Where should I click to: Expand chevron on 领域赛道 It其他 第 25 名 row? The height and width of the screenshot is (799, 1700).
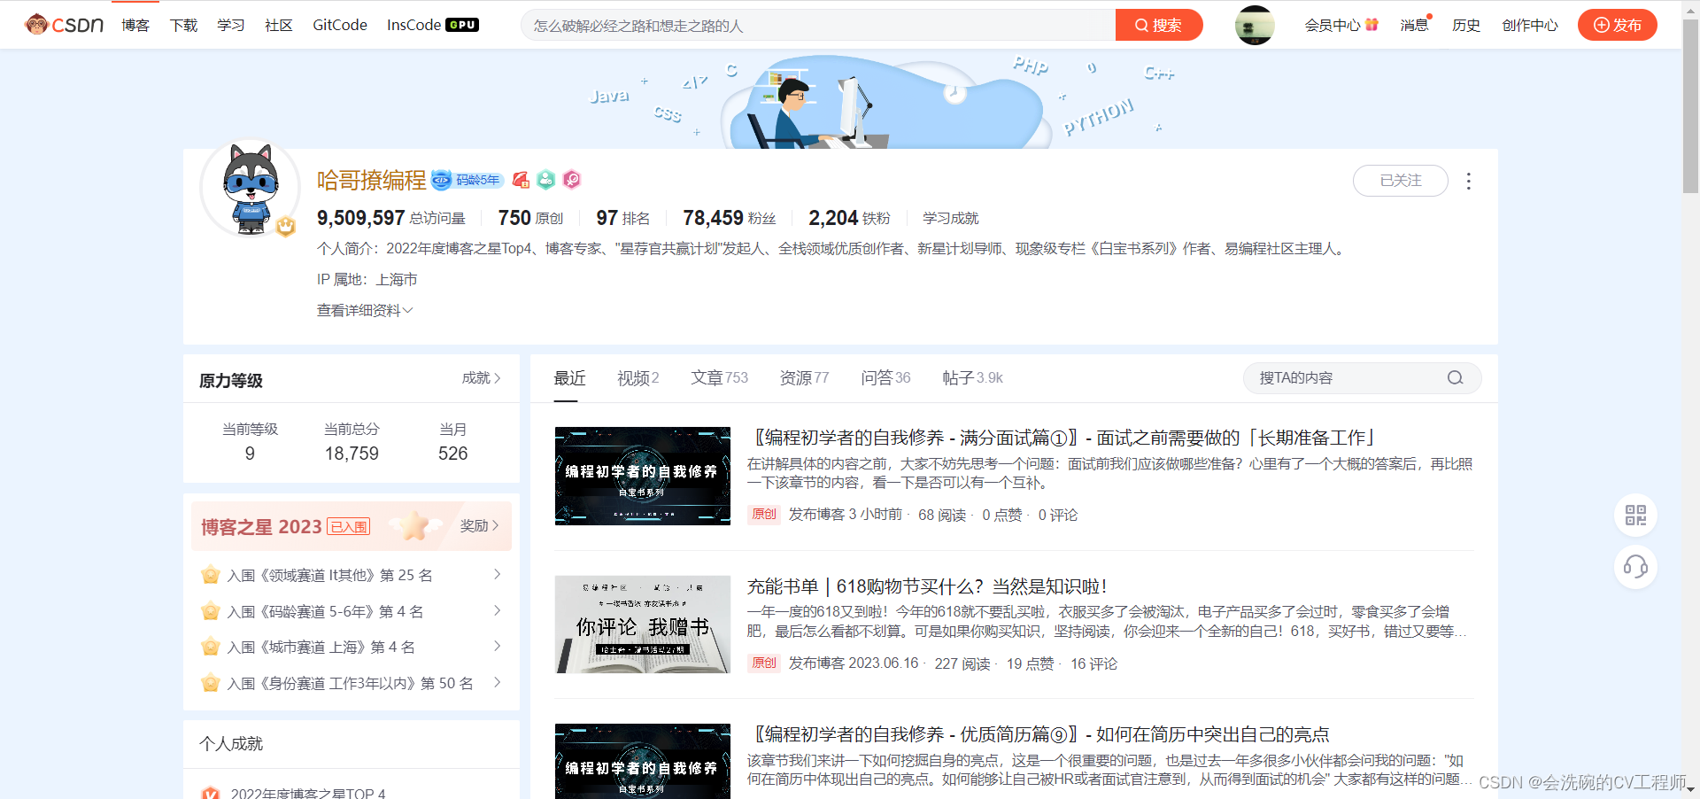[x=497, y=574]
